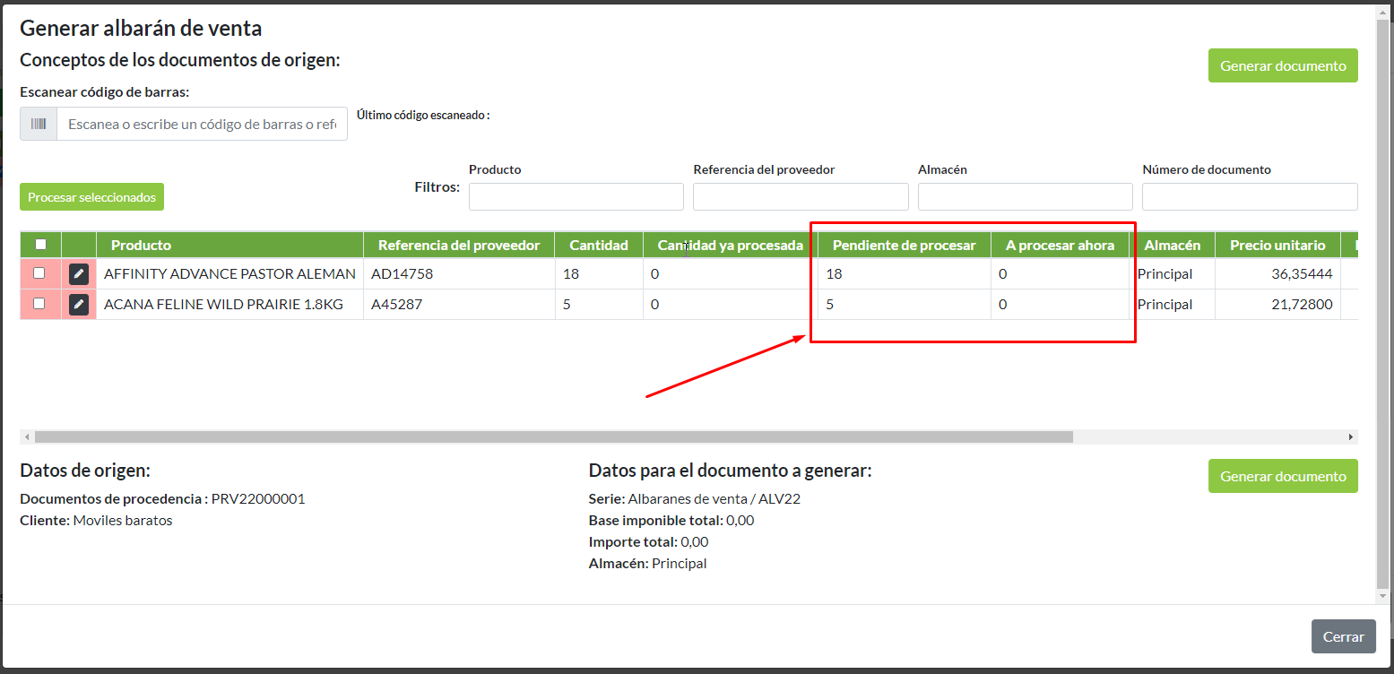Viewport: 1394px width, 674px height.
Task: Tick the select-all checkbox in table header
Action: point(40,245)
